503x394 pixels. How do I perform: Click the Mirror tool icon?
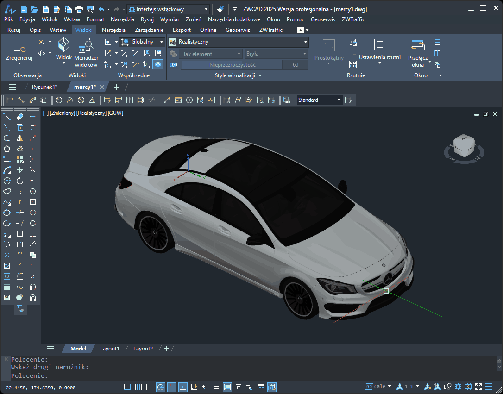(20, 138)
